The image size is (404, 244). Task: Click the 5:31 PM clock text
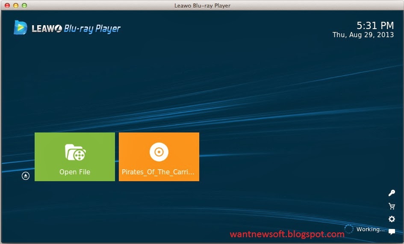[375, 26]
